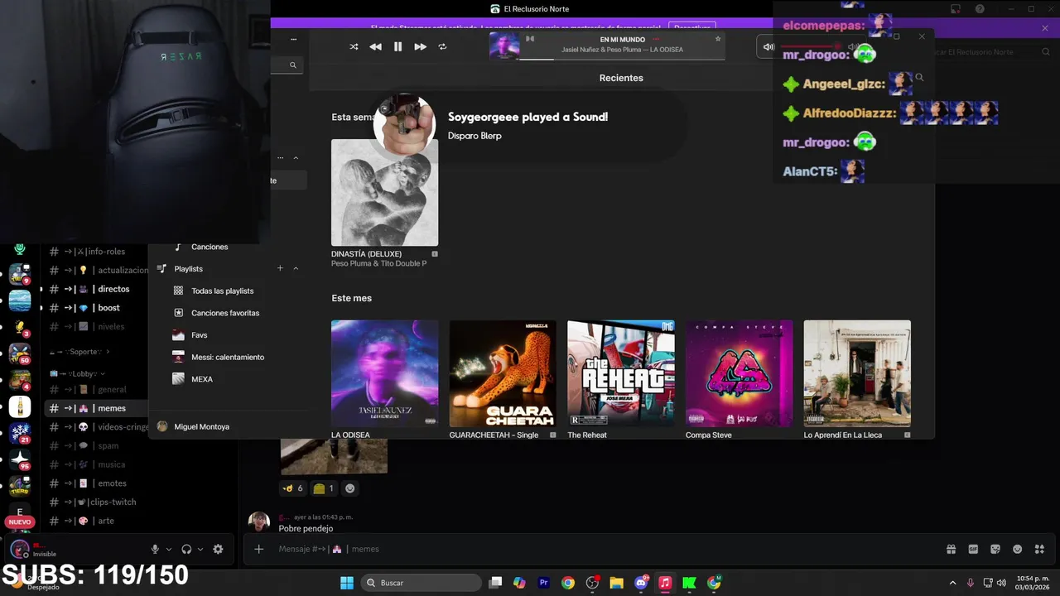Open the Compa Steve album

[739, 373]
